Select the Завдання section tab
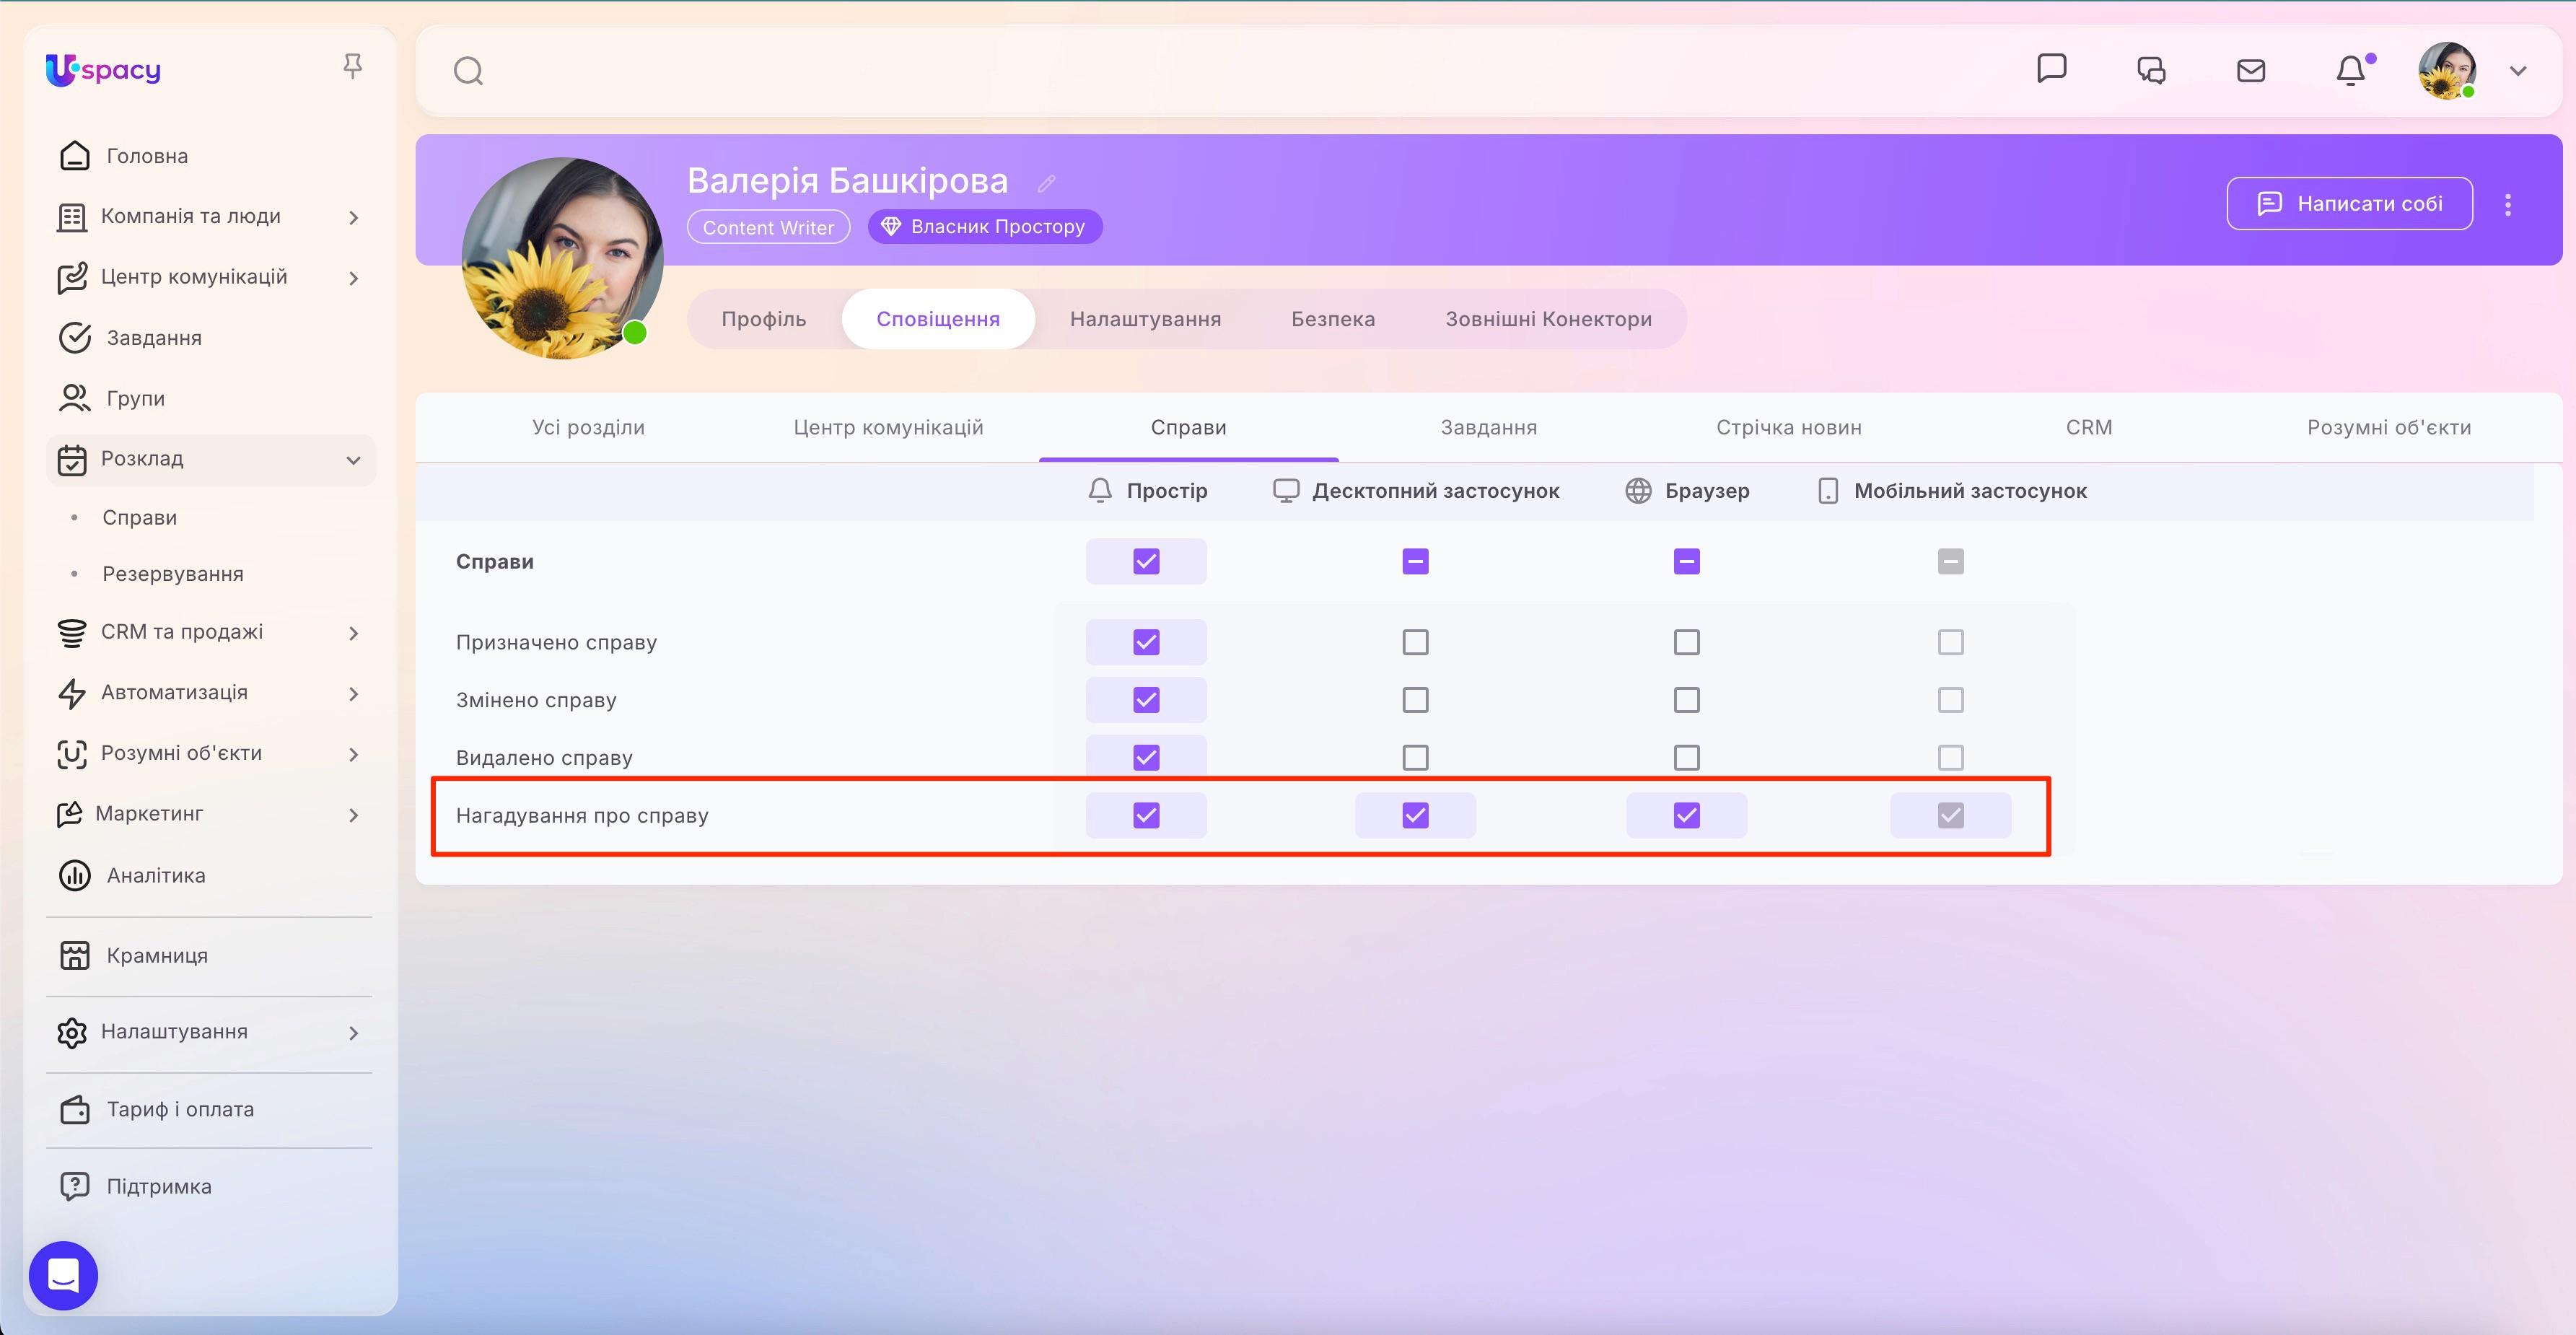Viewport: 2576px width, 1335px height. click(x=1488, y=427)
